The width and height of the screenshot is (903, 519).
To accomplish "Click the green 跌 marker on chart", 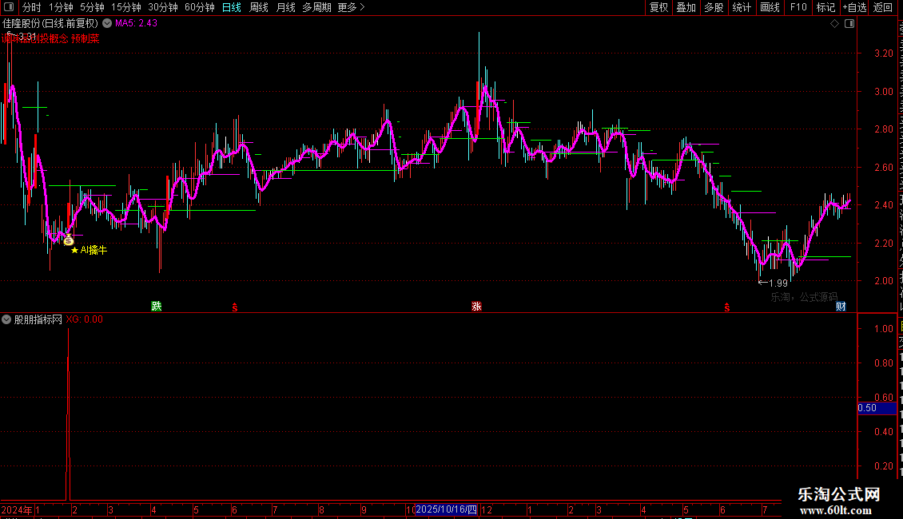I will pyautogui.click(x=157, y=306).
